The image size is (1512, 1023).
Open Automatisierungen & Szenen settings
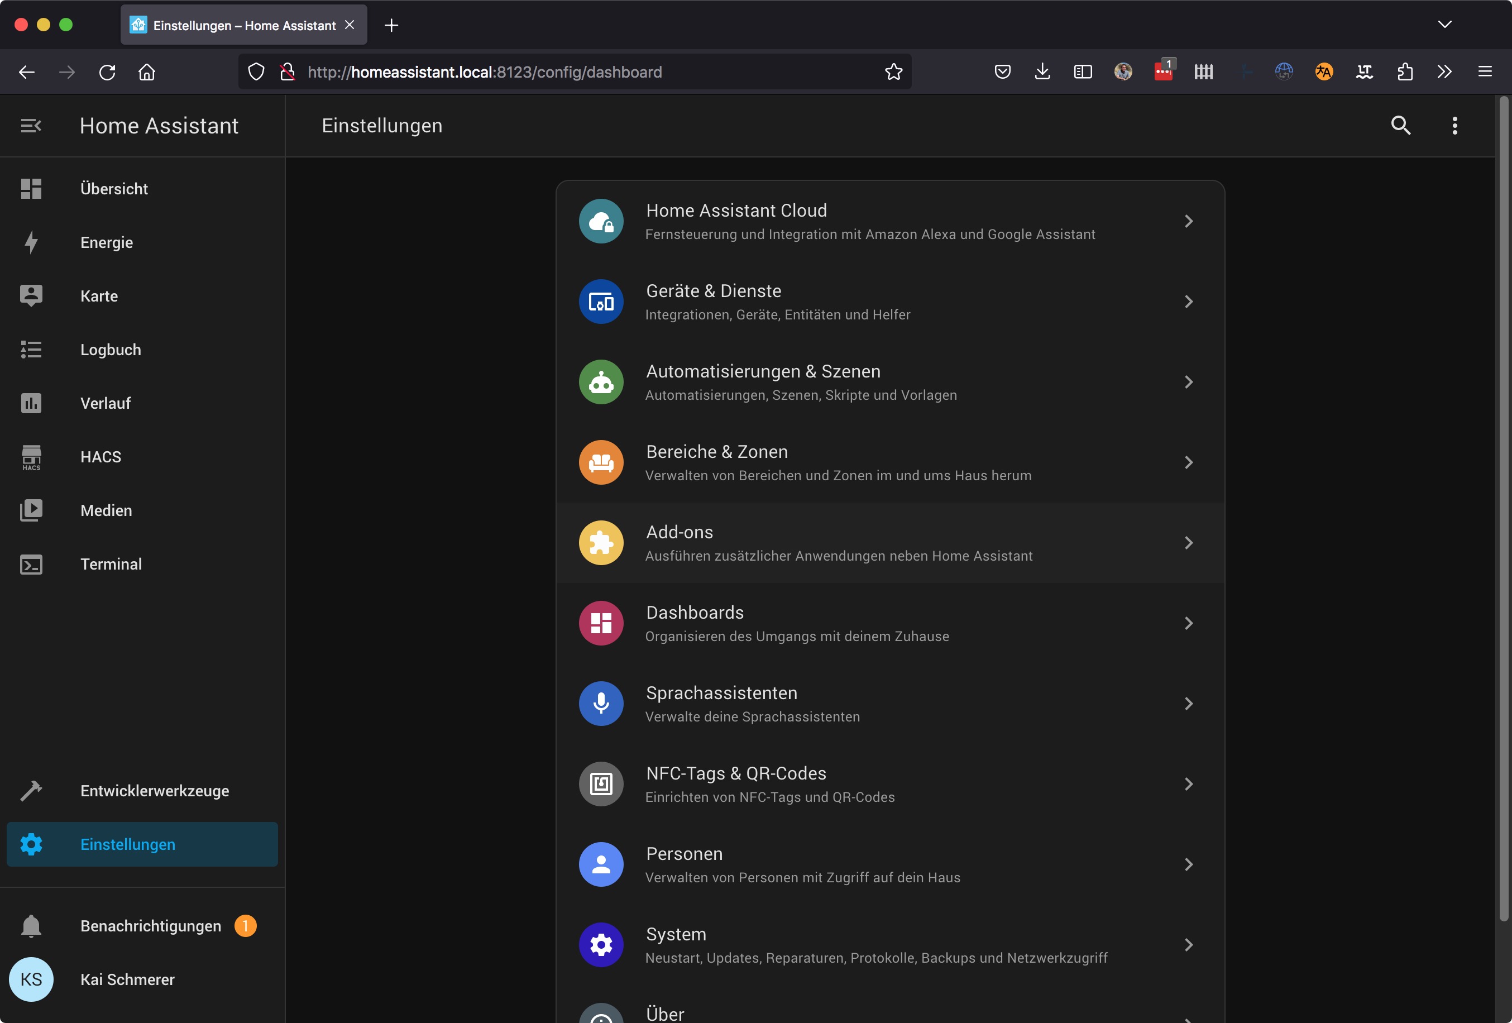[763, 371]
